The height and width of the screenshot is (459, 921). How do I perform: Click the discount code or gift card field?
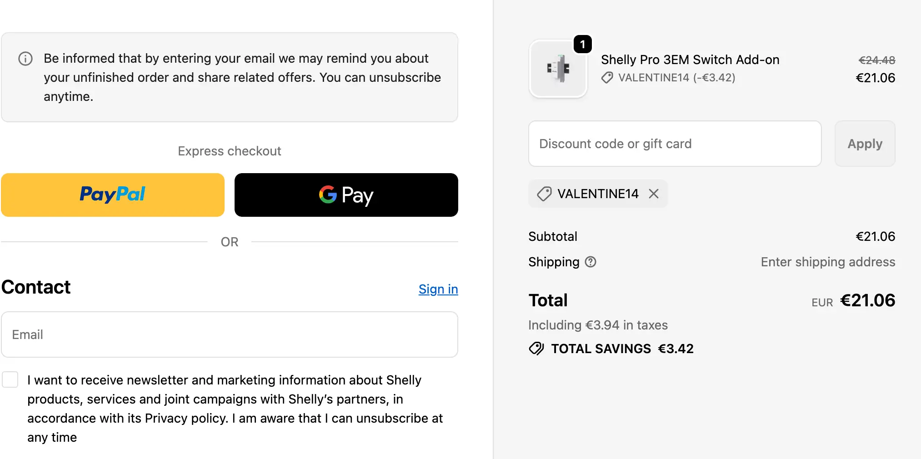675,144
